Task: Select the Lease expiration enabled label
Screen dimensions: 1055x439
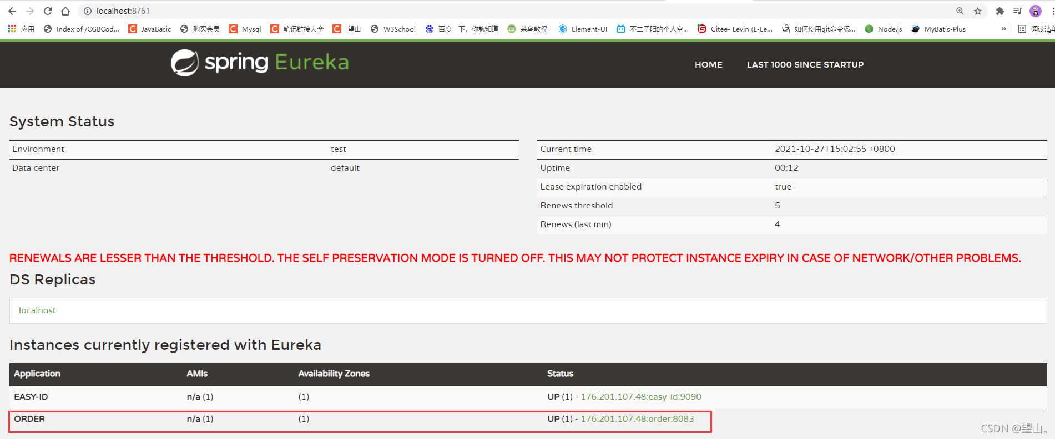Action: click(591, 187)
